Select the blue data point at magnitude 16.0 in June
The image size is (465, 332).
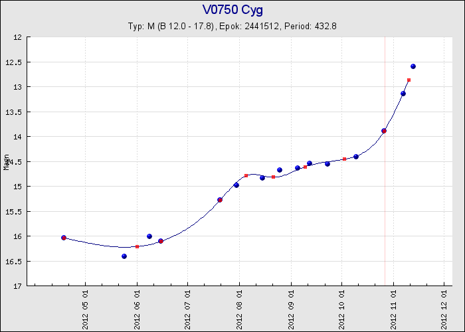149,236
